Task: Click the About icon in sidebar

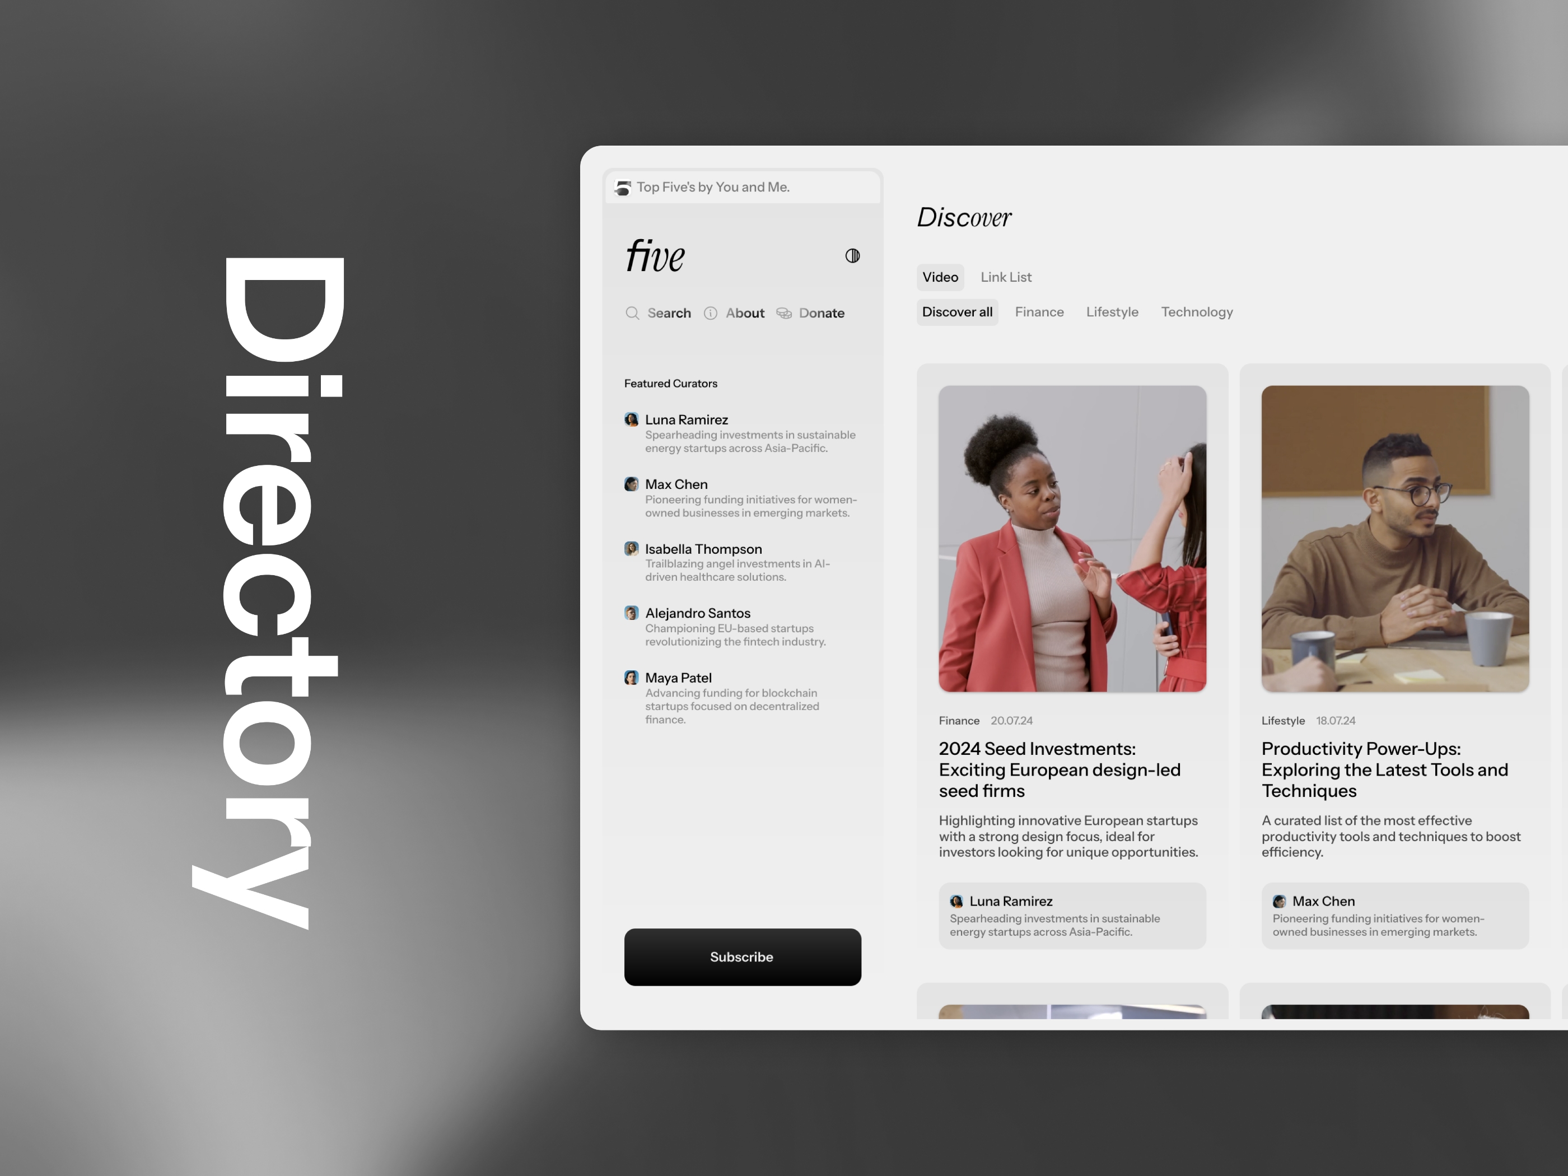Action: click(x=710, y=312)
